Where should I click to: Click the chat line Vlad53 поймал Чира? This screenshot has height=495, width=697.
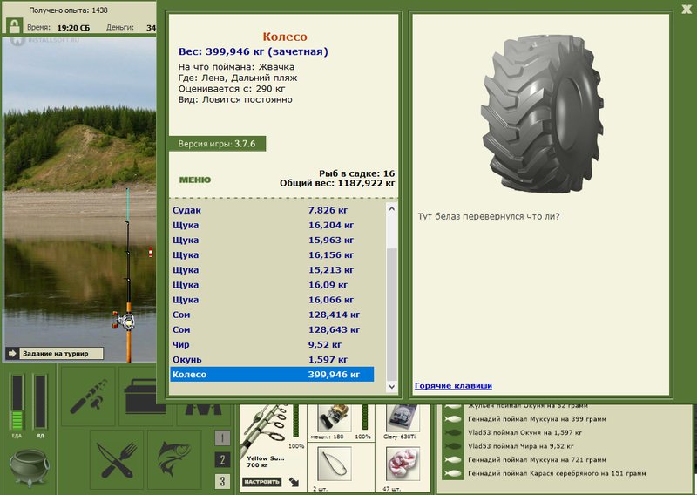(520, 446)
